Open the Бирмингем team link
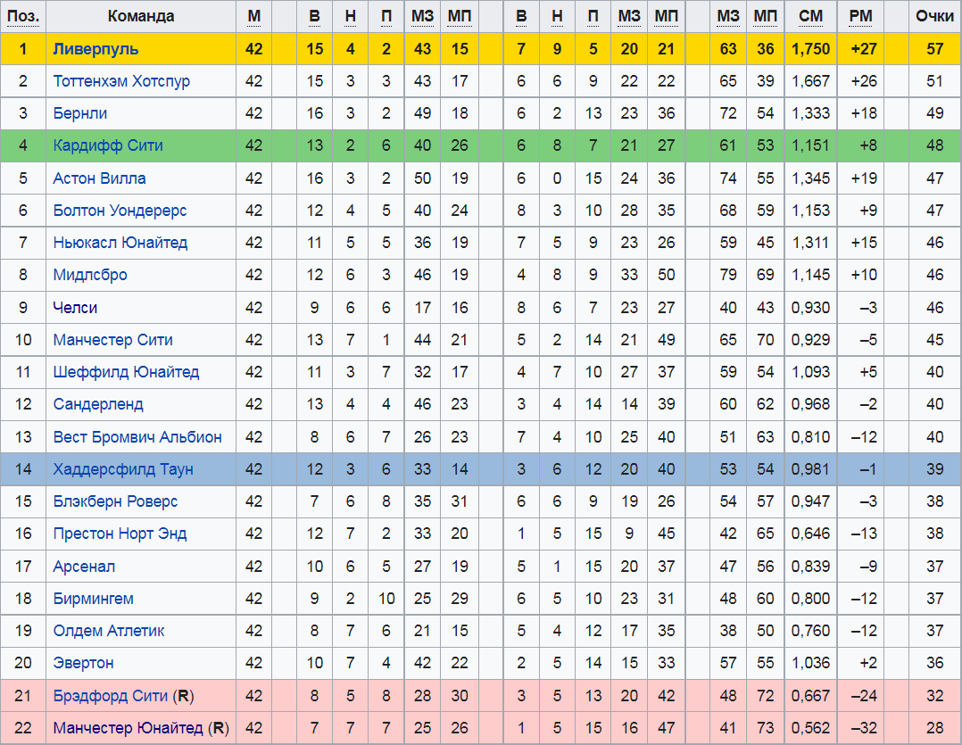The height and width of the screenshot is (745, 962). 93,599
